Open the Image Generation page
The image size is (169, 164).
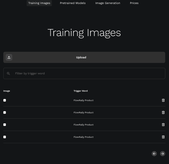(x=108, y=3)
